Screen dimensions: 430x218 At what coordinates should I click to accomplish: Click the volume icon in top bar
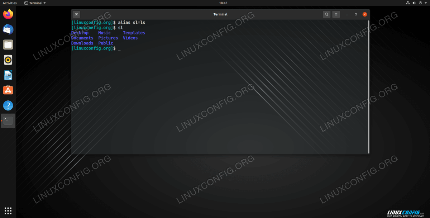(414, 3)
